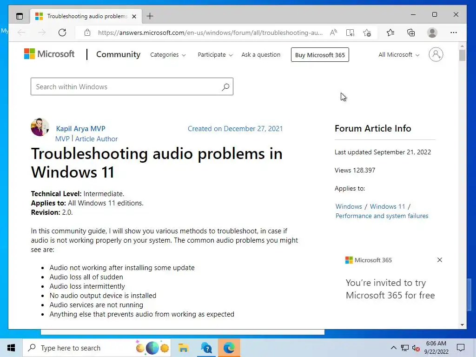Open Collections panel
476x357 pixels.
tap(411, 33)
